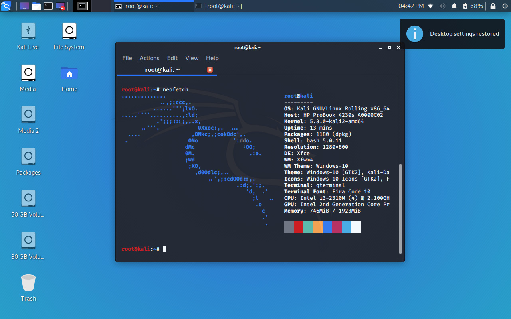Mute the speaker via the volume tray icon

(x=443, y=6)
